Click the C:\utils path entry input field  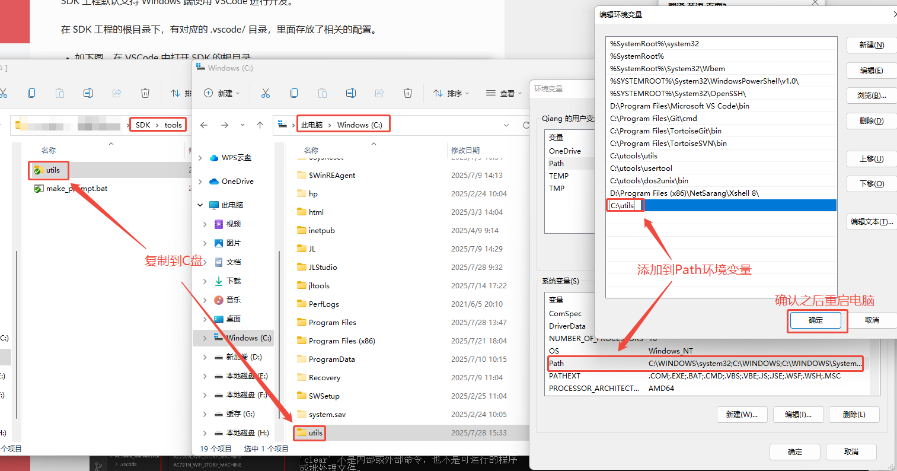[x=625, y=205]
